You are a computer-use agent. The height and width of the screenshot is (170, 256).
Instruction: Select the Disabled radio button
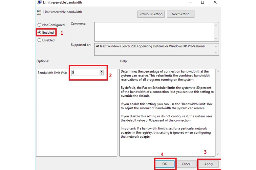(40, 40)
